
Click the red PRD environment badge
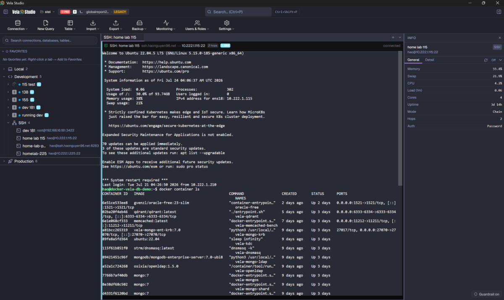point(65,12)
